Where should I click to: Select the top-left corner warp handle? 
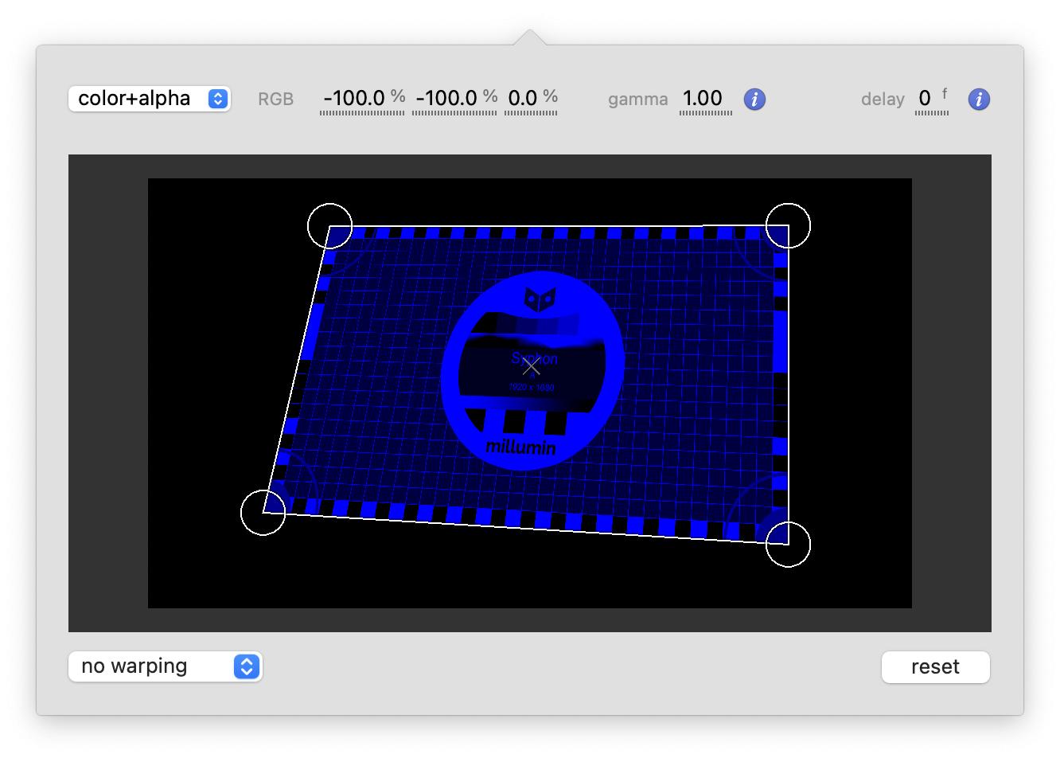[329, 226]
